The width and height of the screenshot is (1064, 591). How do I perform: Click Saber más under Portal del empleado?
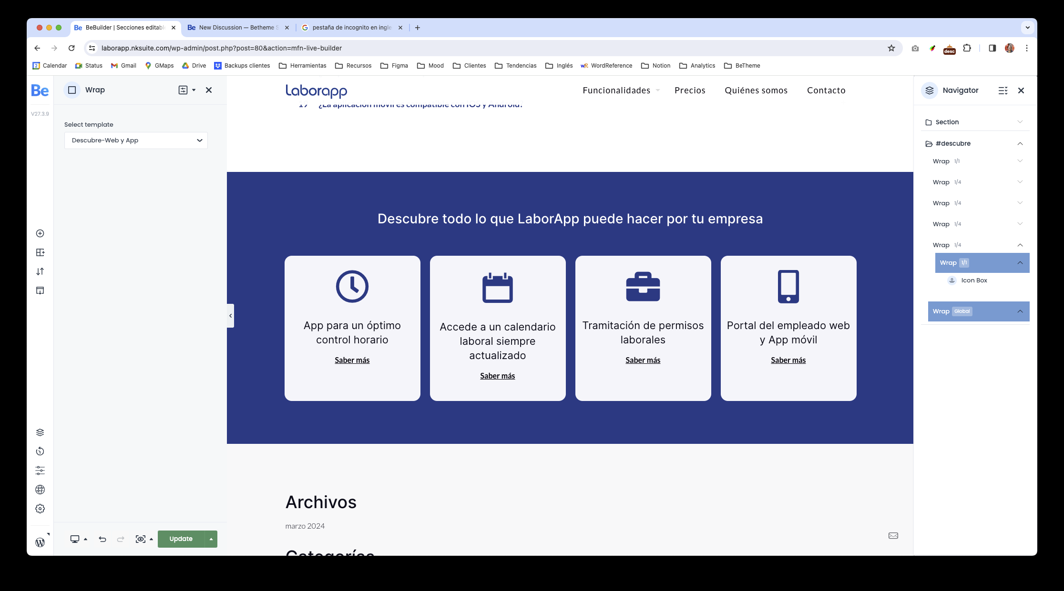pyautogui.click(x=788, y=361)
